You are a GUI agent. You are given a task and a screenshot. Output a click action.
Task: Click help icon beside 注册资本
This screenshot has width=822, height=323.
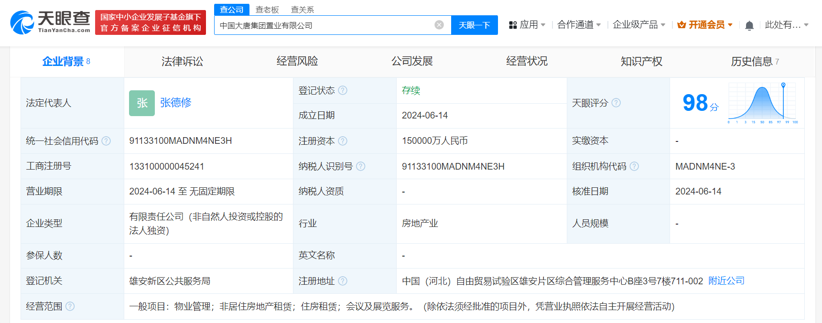click(343, 141)
